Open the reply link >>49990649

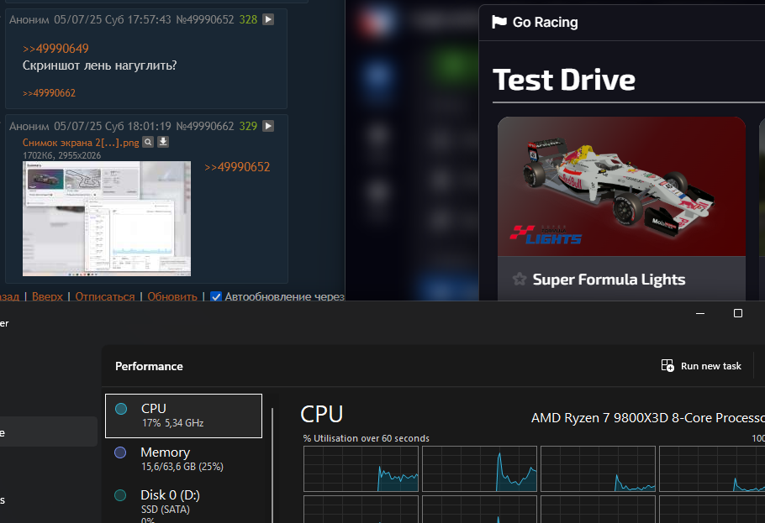tap(55, 49)
